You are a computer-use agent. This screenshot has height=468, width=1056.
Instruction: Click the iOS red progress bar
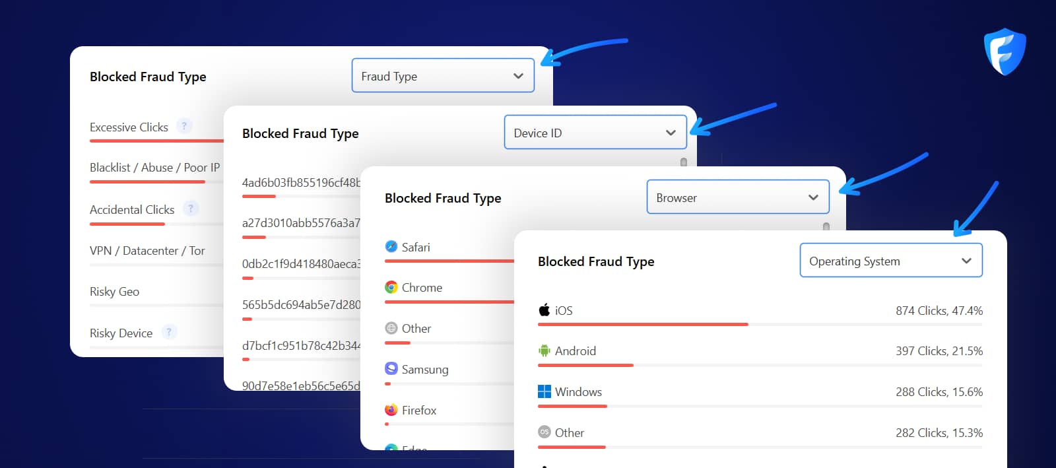[x=643, y=325]
